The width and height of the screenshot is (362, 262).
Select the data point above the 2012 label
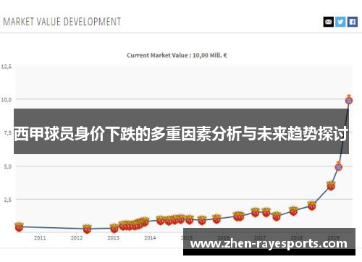pyautogui.click(x=87, y=229)
